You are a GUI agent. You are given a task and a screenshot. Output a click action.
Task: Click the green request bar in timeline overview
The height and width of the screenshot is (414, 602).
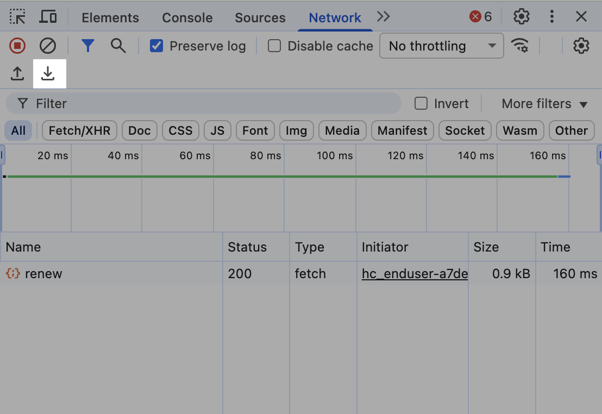tap(282, 176)
